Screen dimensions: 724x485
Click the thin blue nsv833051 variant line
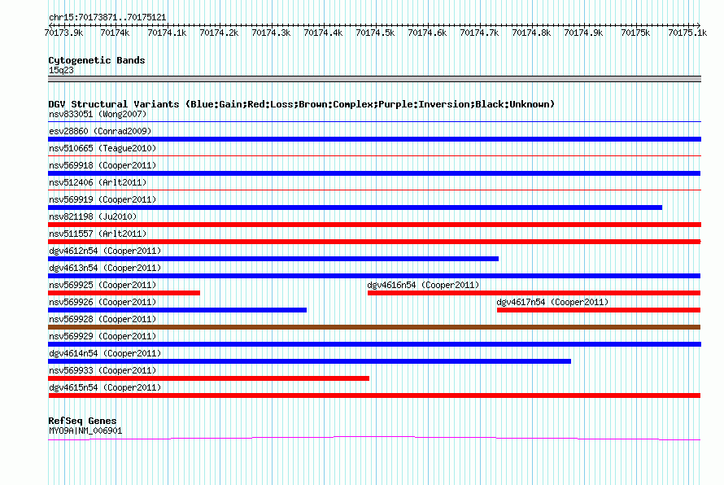coord(374,122)
